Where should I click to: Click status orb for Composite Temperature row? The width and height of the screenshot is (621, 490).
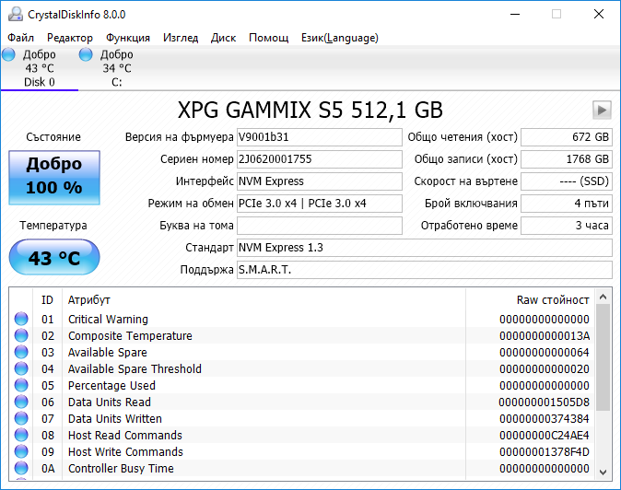[x=21, y=335]
